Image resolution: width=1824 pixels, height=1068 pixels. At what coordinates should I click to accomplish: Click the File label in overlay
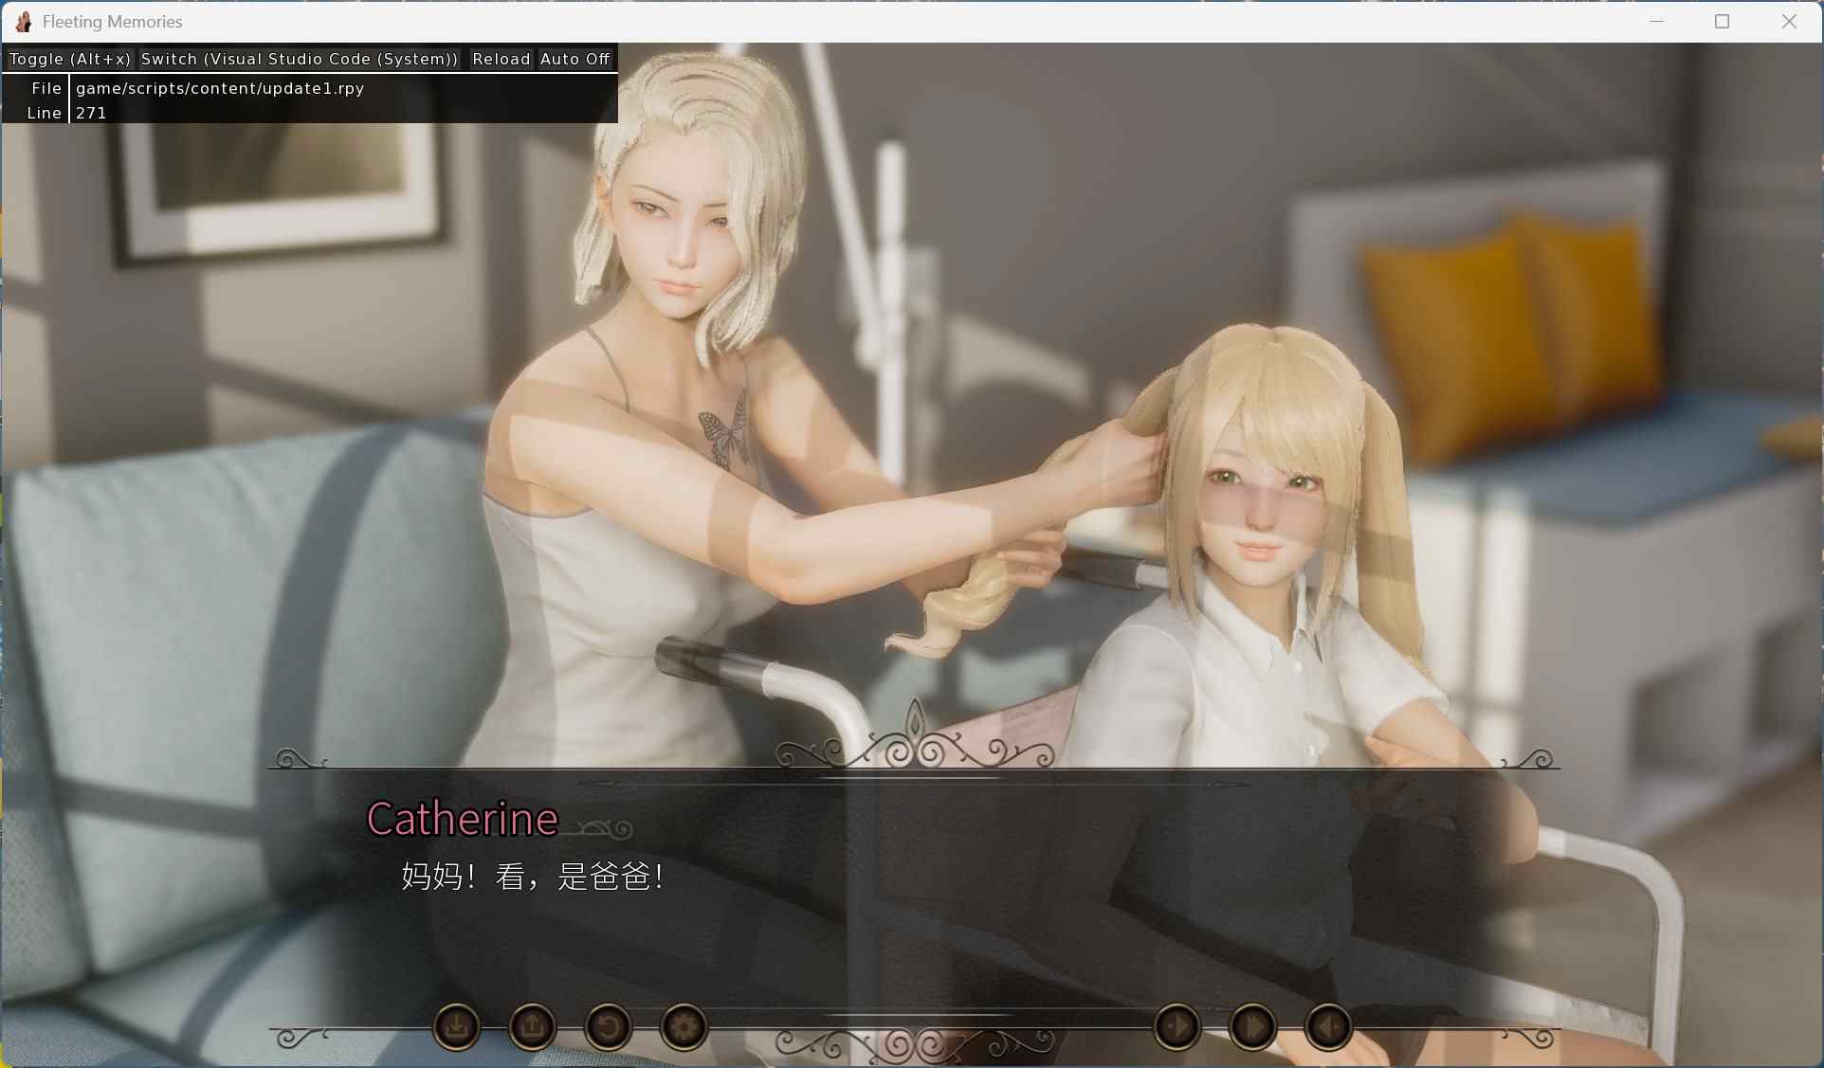click(x=46, y=88)
